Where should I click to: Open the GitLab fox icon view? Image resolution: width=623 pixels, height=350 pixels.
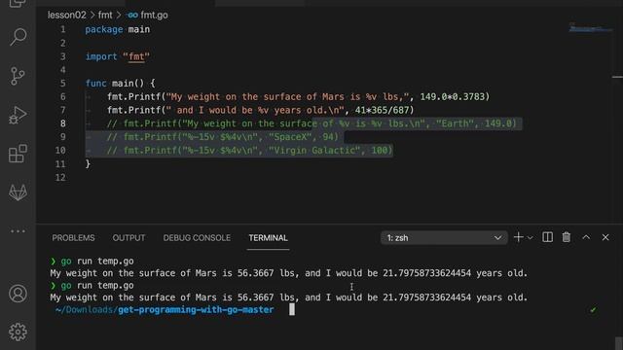18,192
